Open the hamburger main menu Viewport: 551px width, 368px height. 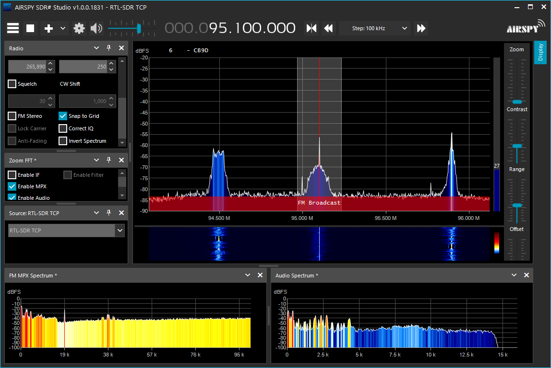point(13,28)
